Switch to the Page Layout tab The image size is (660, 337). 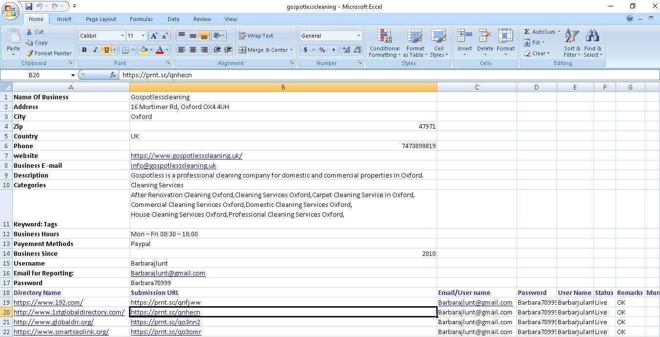(x=101, y=19)
